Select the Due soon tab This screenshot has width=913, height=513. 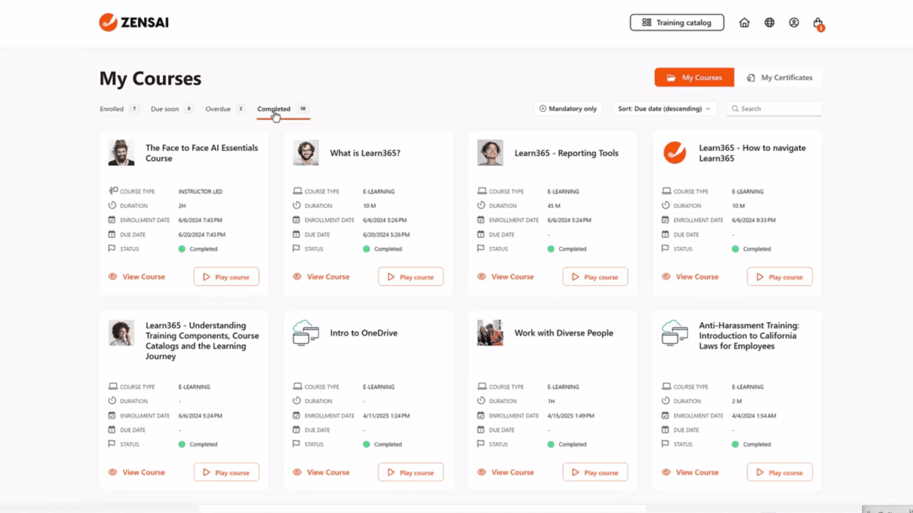[x=171, y=109]
